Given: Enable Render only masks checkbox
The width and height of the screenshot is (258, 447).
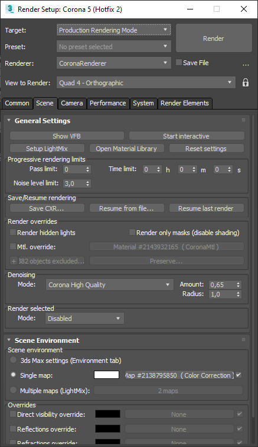Looking at the screenshot, I should point(132,232).
